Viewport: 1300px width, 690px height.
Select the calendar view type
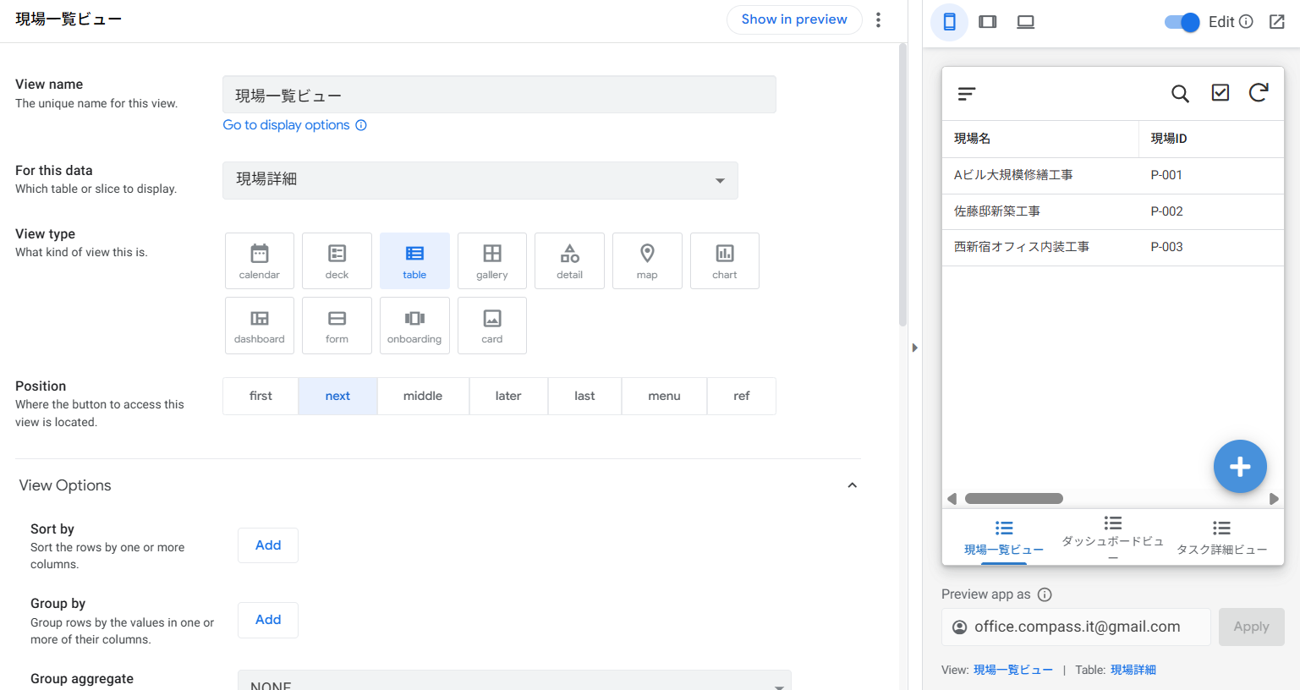tap(259, 261)
